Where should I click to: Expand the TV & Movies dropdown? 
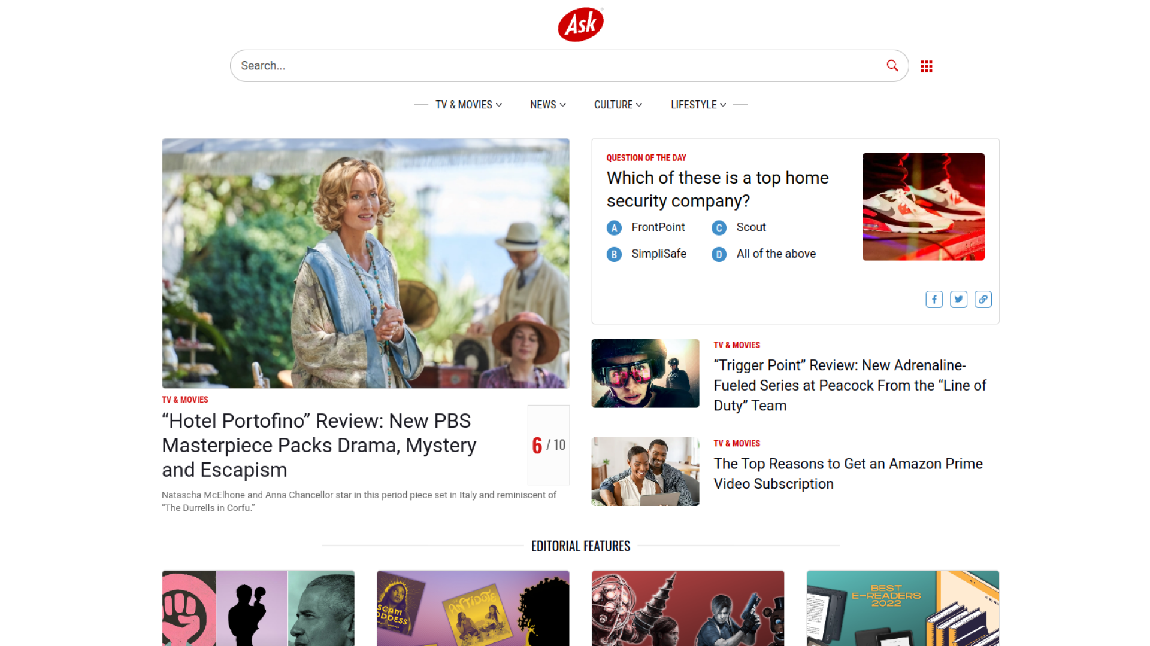coord(468,105)
